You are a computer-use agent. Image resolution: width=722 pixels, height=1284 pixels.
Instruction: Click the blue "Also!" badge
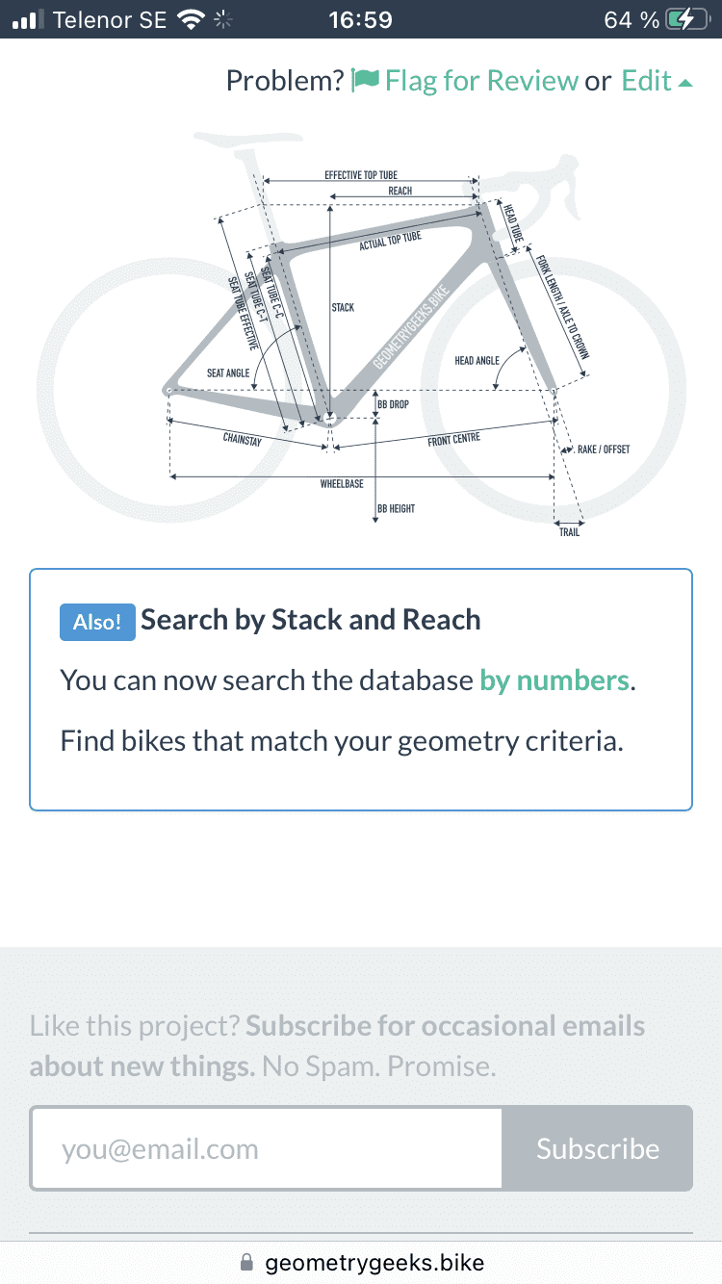click(97, 622)
